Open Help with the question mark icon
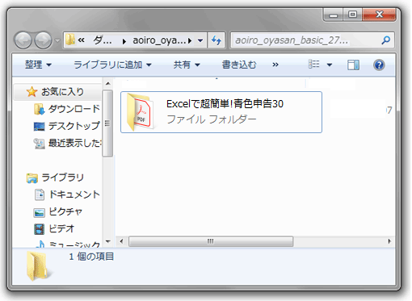The image size is (412, 301). click(x=379, y=65)
